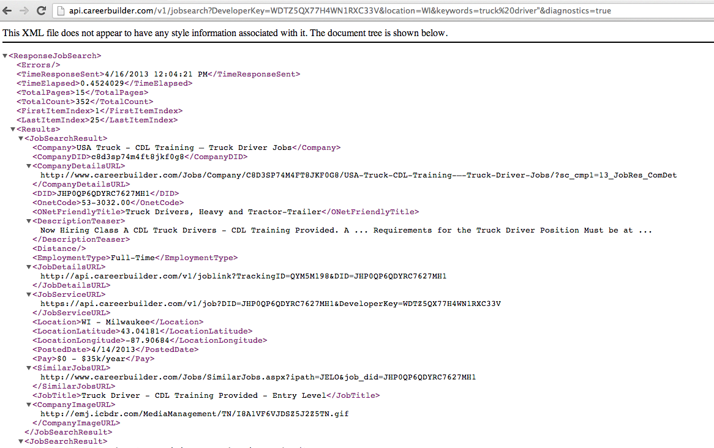
Task: Click the Now Hiring Class A description text
Action: (x=346, y=230)
